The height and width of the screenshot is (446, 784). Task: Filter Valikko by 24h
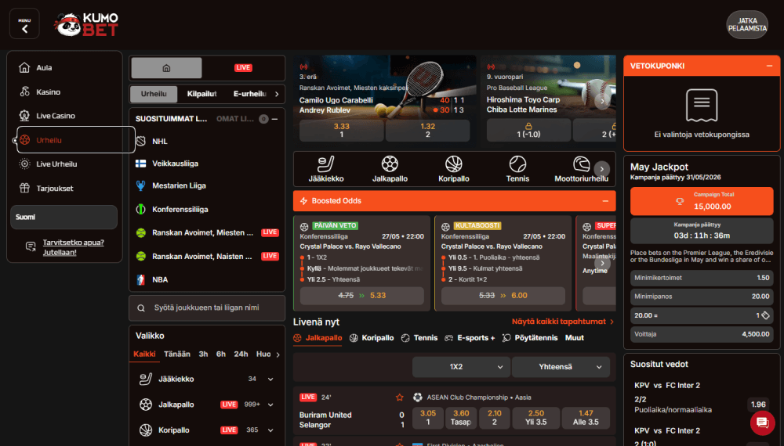tap(241, 354)
